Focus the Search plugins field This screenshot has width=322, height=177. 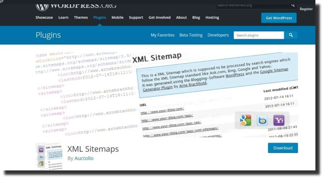pyautogui.click(x=259, y=35)
